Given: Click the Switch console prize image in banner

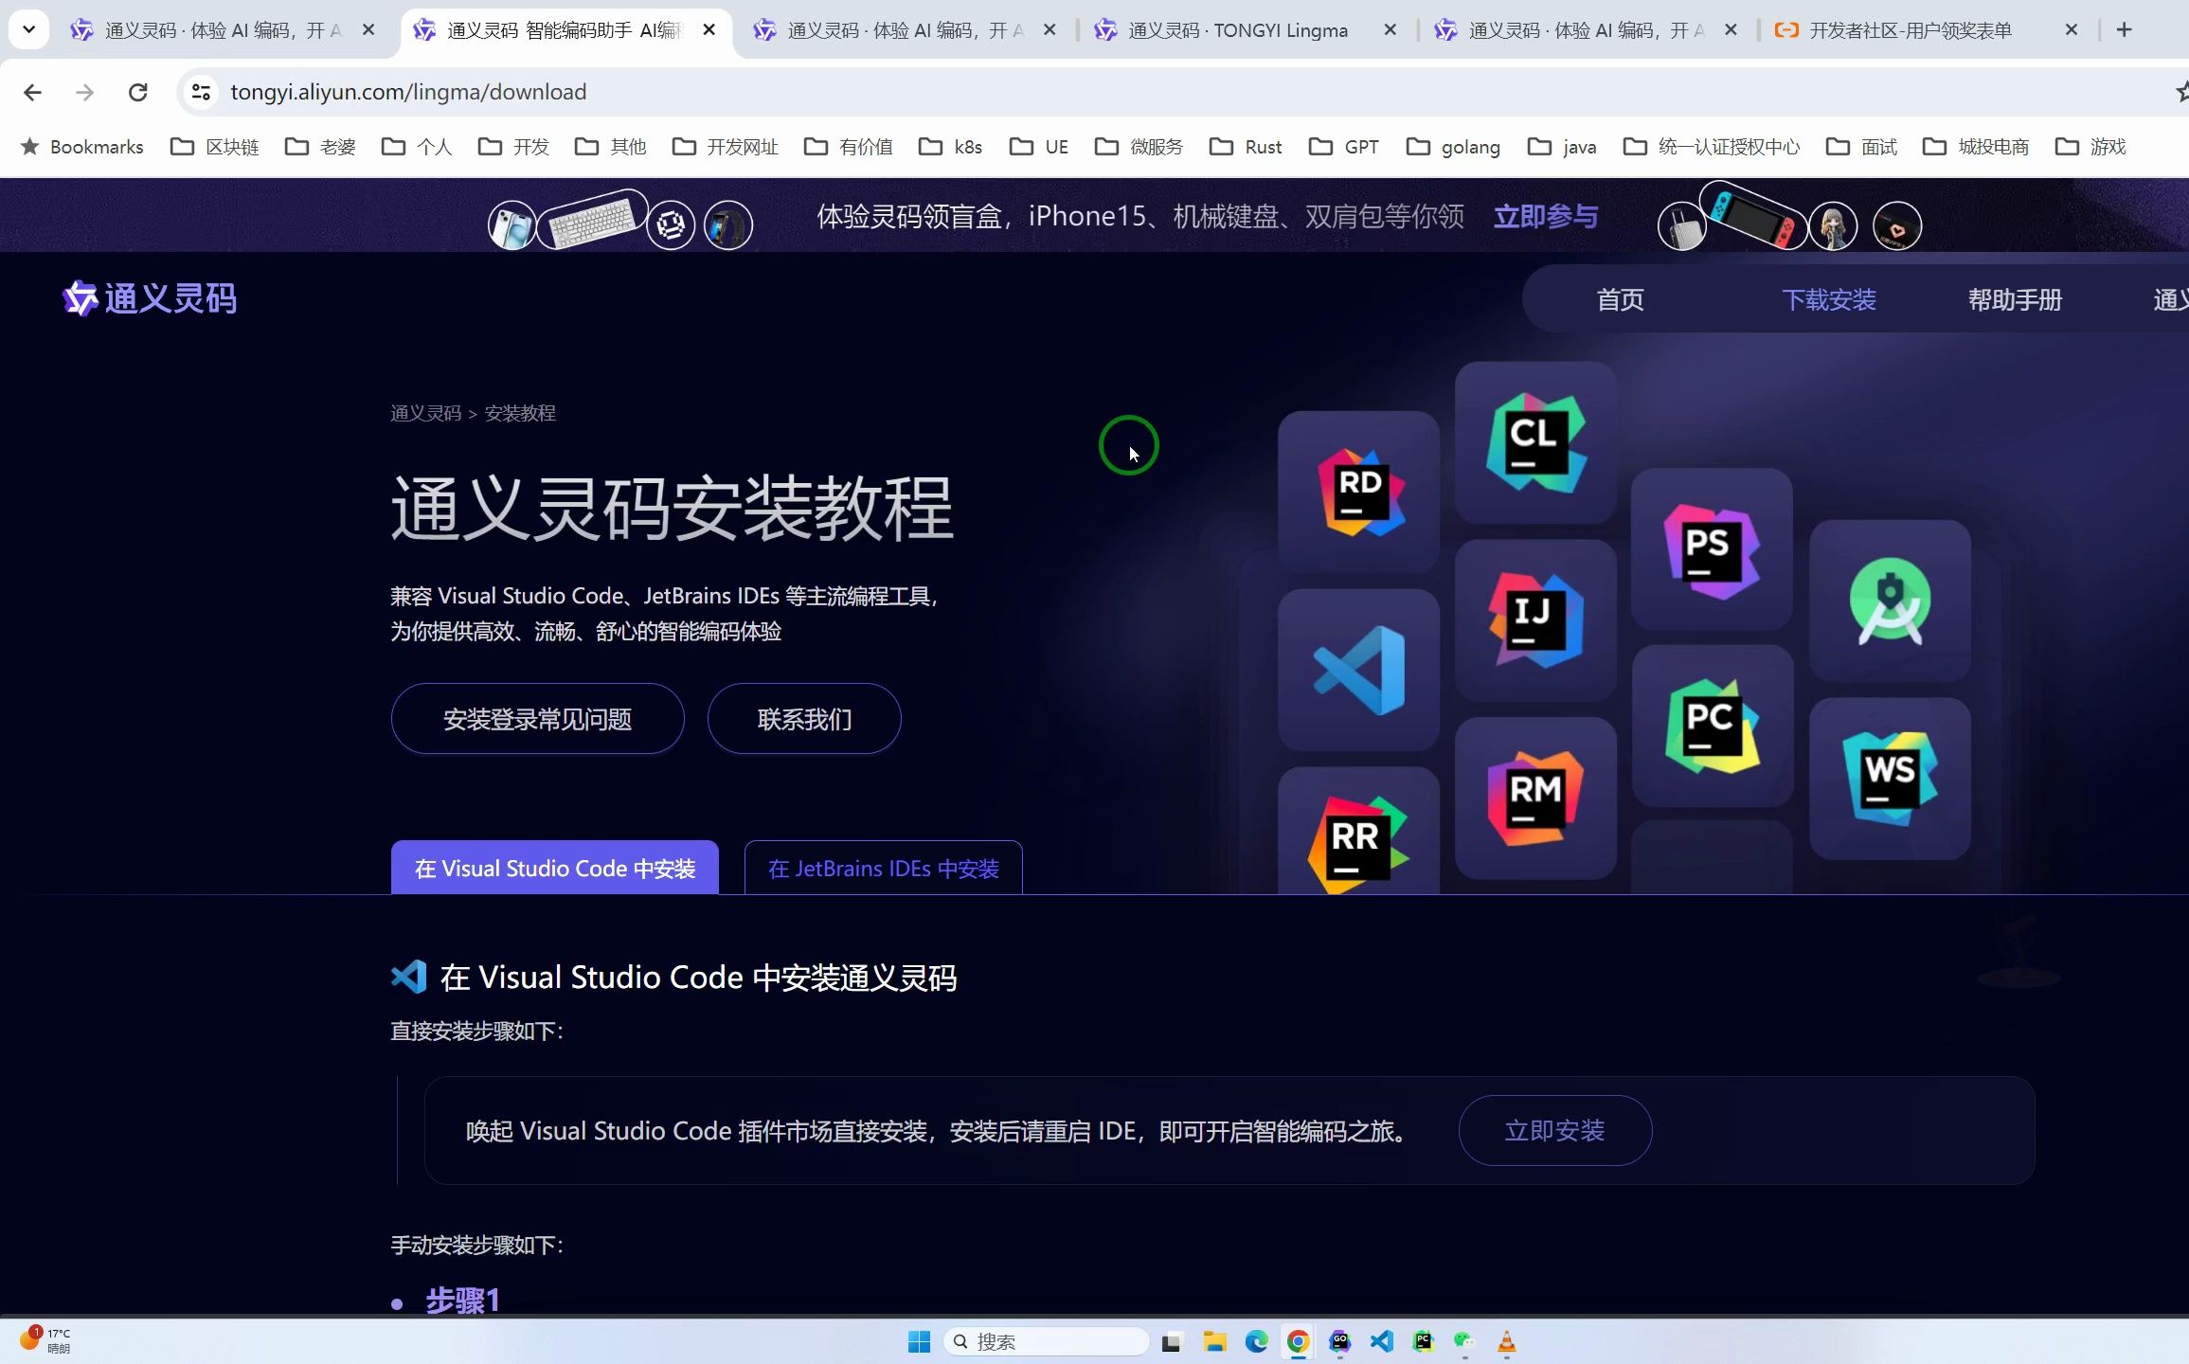Looking at the screenshot, I should (1752, 215).
